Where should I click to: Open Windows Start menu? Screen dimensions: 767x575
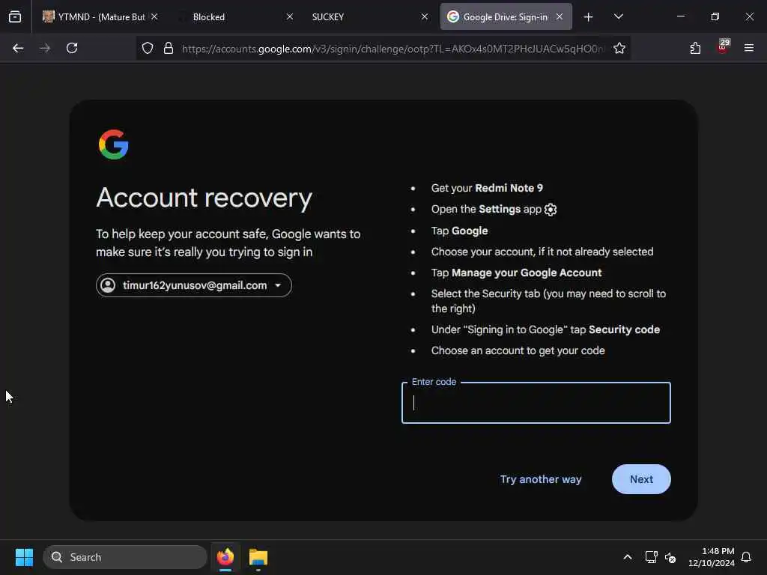pos(24,557)
